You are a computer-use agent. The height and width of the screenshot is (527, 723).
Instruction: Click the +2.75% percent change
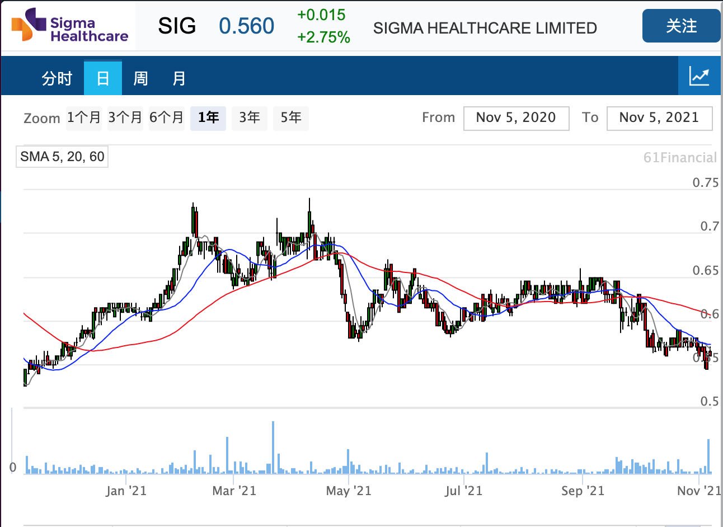click(323, 37)
